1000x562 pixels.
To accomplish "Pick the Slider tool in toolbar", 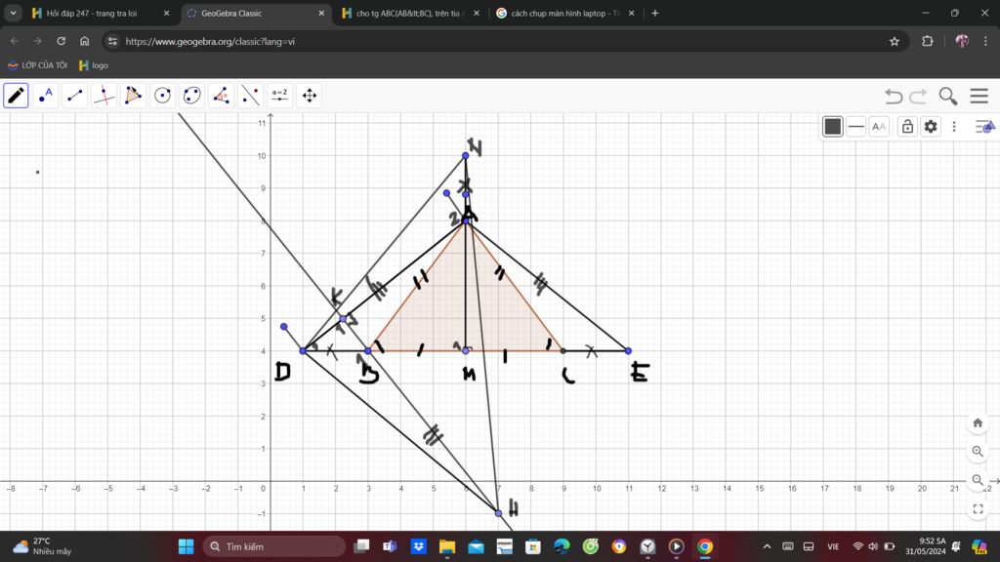I will coord(280,96).
